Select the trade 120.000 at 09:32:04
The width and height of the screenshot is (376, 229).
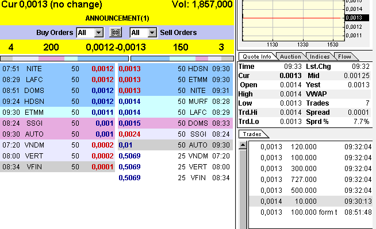point(311,147)
